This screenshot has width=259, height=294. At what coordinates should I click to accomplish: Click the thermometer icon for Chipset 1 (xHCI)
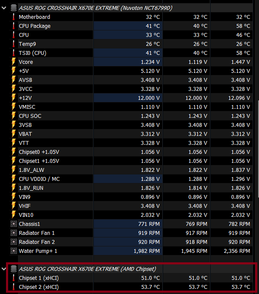coord(14,278)
